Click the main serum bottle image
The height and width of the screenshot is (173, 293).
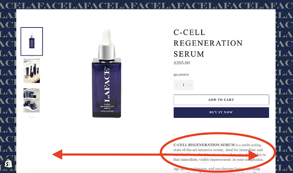[x=107, y=73]
